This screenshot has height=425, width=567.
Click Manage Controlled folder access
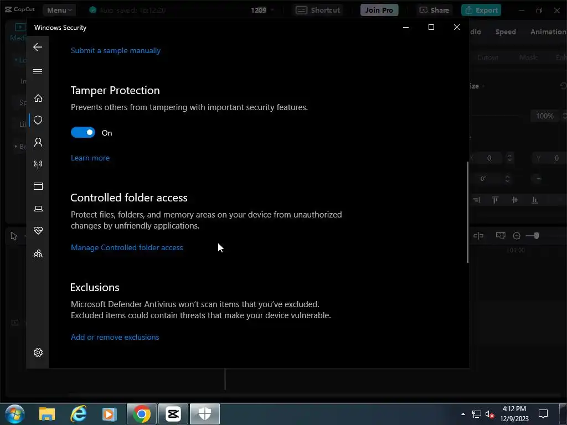[127, 247]
